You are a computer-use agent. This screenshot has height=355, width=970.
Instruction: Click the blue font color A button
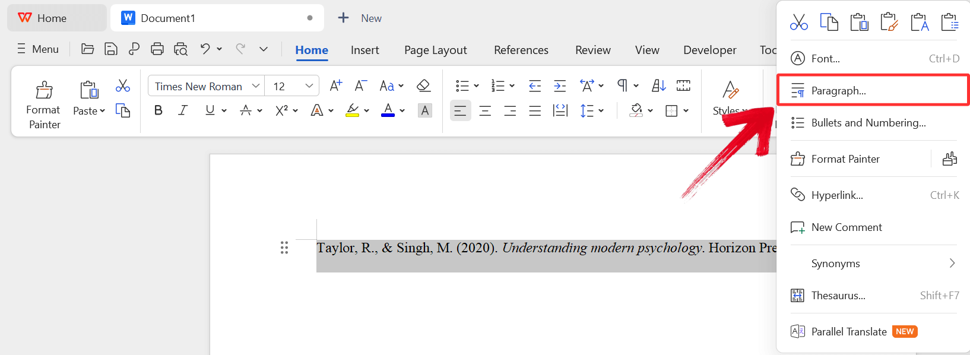pyautogui.click(x=388, y=110)
